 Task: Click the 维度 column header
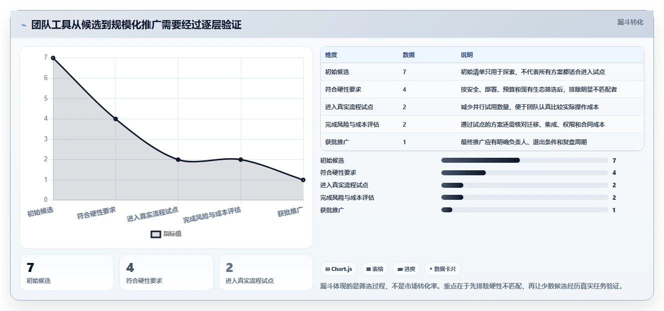point(331,55)
